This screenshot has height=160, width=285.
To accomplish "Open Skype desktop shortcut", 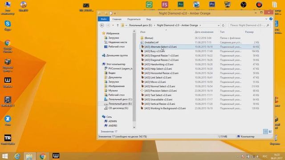I will (x=8, y=25).
